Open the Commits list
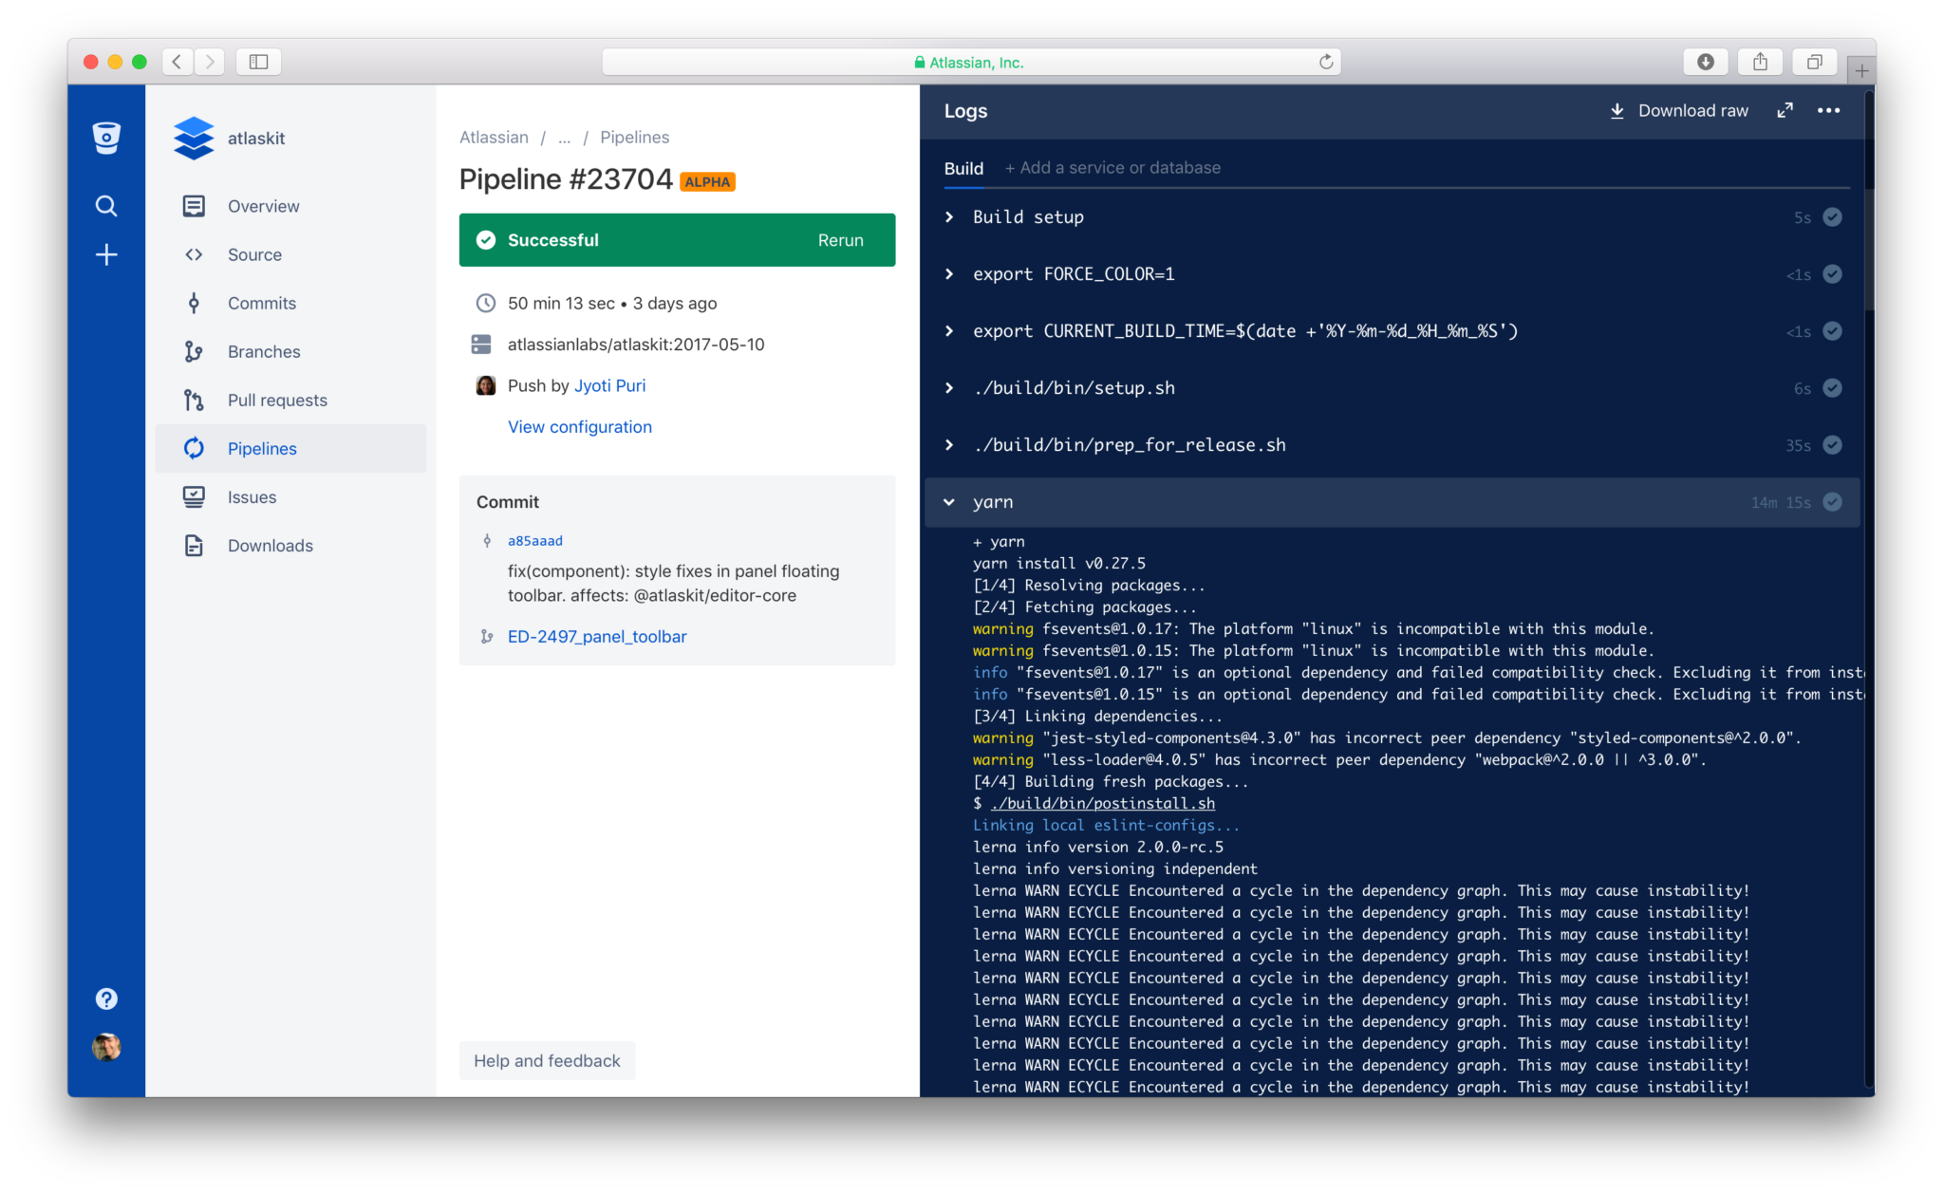The image size is (1944, 1194). point(290,303)
